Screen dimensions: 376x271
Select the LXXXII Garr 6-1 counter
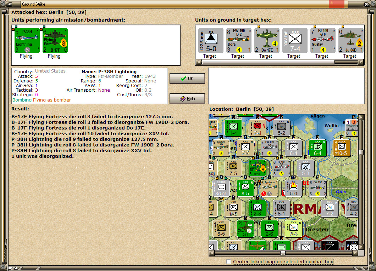(281, 208)
